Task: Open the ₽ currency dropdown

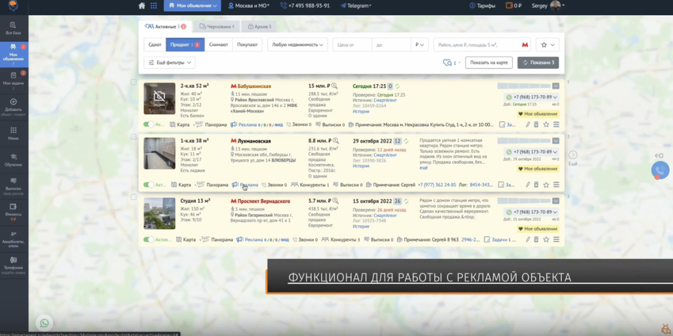Action: (x=419, y=45)
